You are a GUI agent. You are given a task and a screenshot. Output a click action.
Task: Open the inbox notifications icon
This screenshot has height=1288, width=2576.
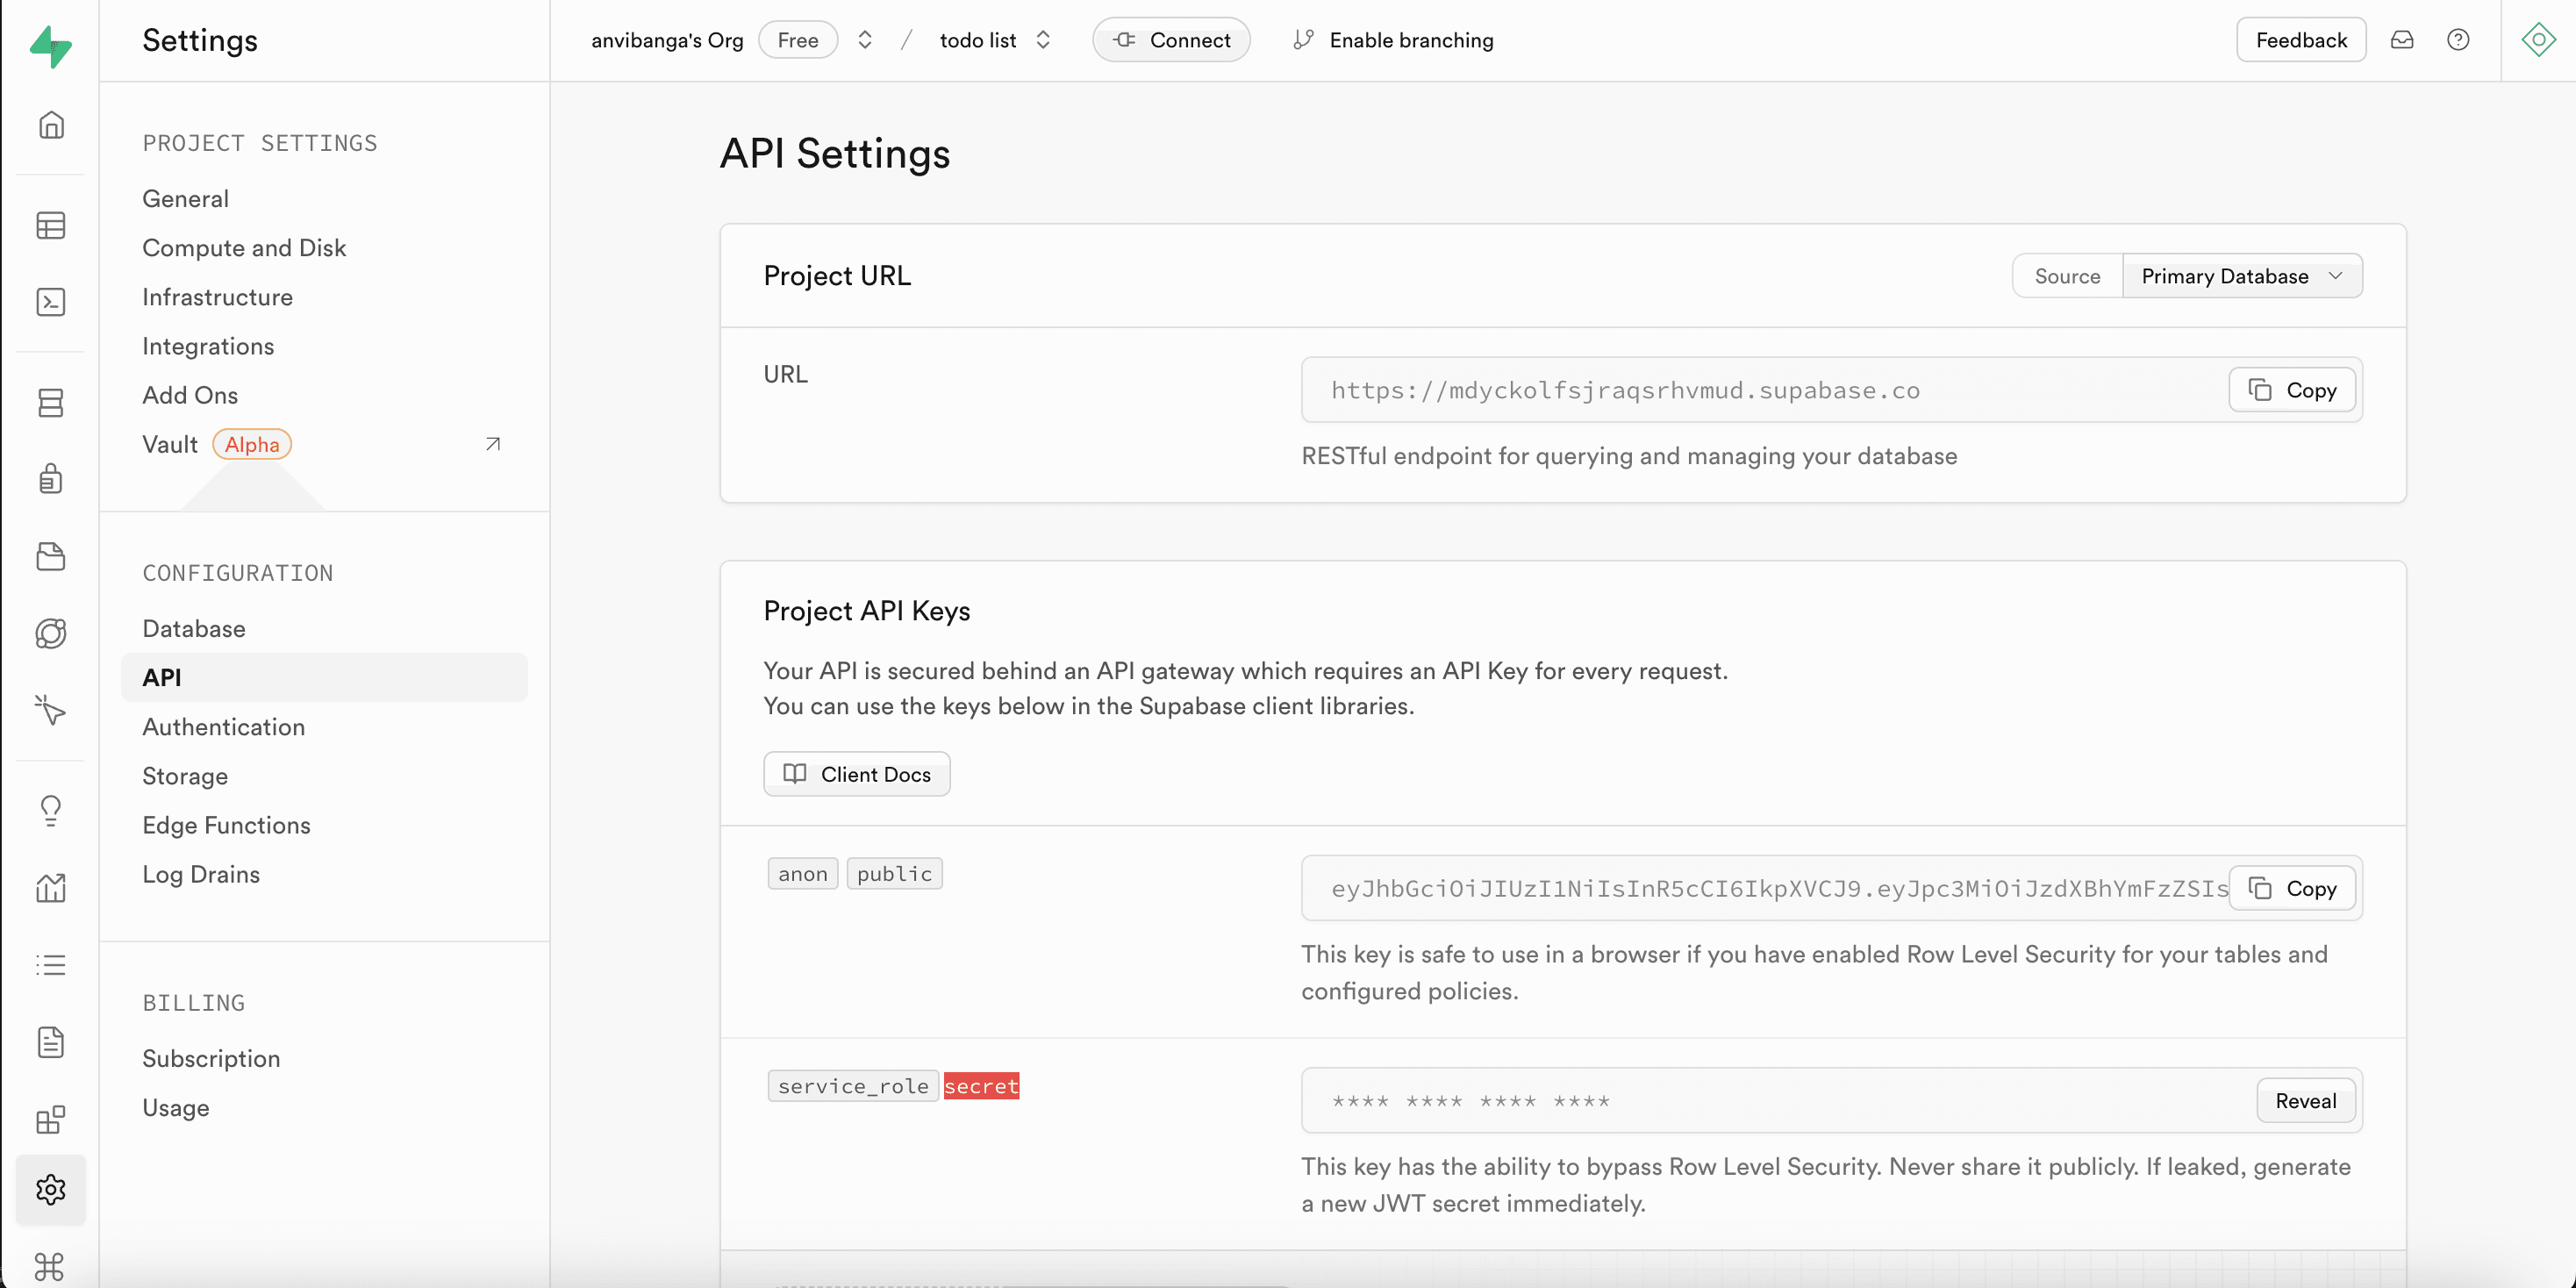coord(2403,39)
